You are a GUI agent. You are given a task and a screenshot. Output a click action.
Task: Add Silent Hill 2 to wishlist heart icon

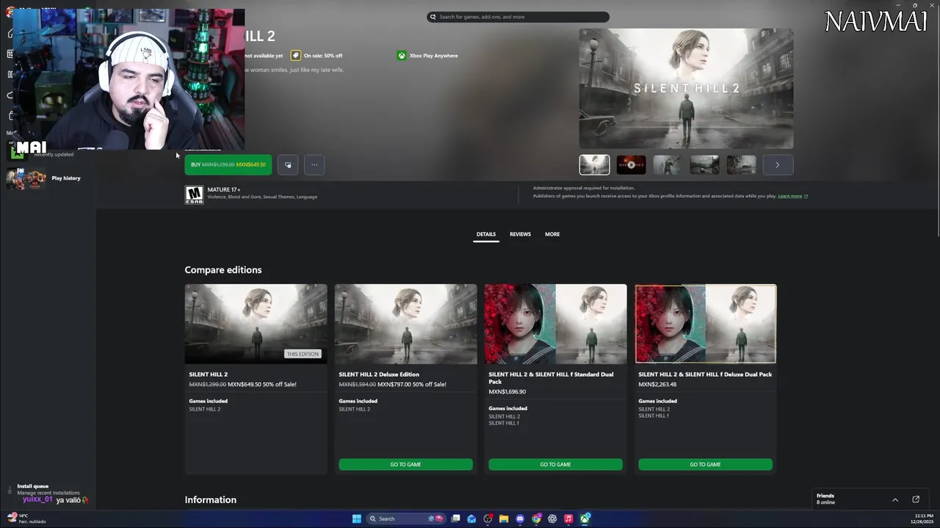(288, 164)
